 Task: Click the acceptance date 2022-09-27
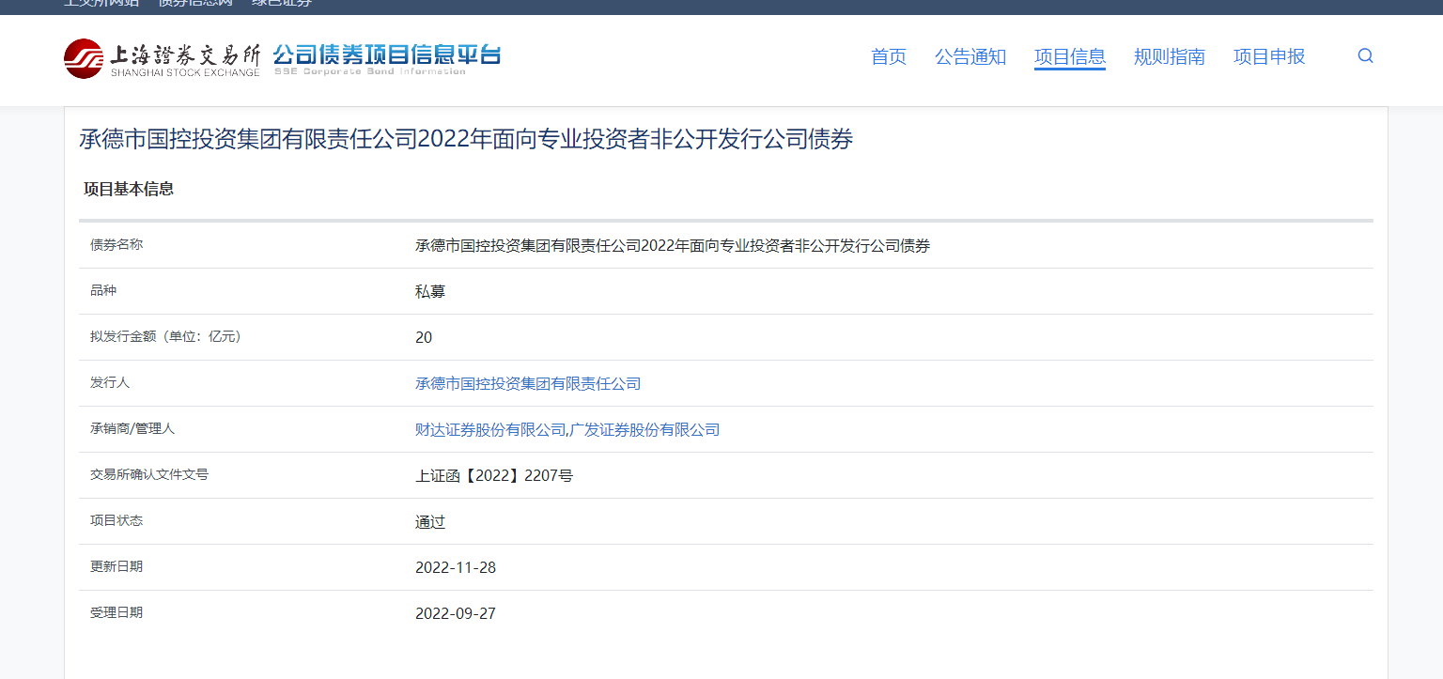pos(455,613)
